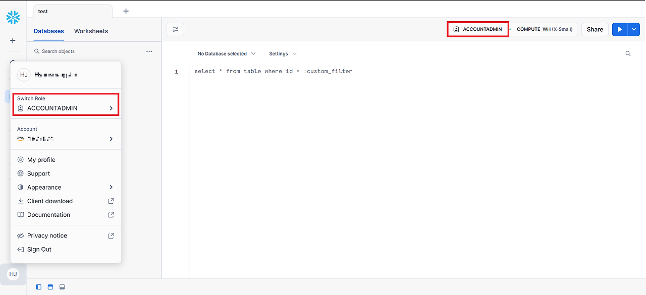
Task: Add a new worksheet tab with plus
Action: click(x=126, y=11)
